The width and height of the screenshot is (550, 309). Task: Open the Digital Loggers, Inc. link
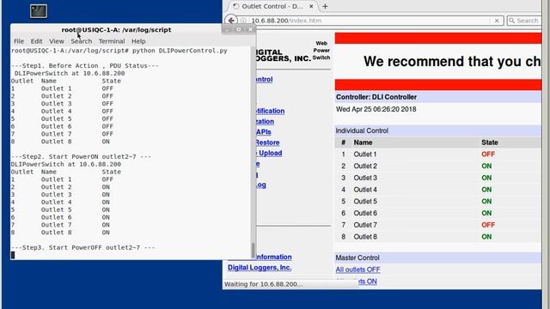pyautogui.click(x=260, y=267)
